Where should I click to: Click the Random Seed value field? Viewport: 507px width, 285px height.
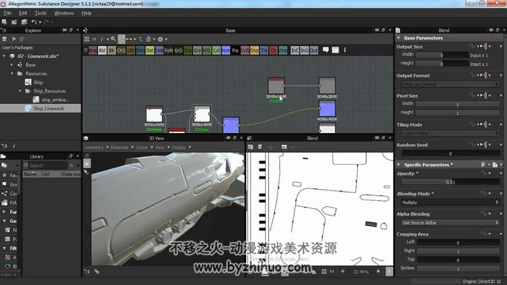(450, 154)
